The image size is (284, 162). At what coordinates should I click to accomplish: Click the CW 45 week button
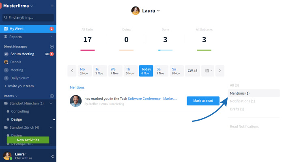coord(192,71)
